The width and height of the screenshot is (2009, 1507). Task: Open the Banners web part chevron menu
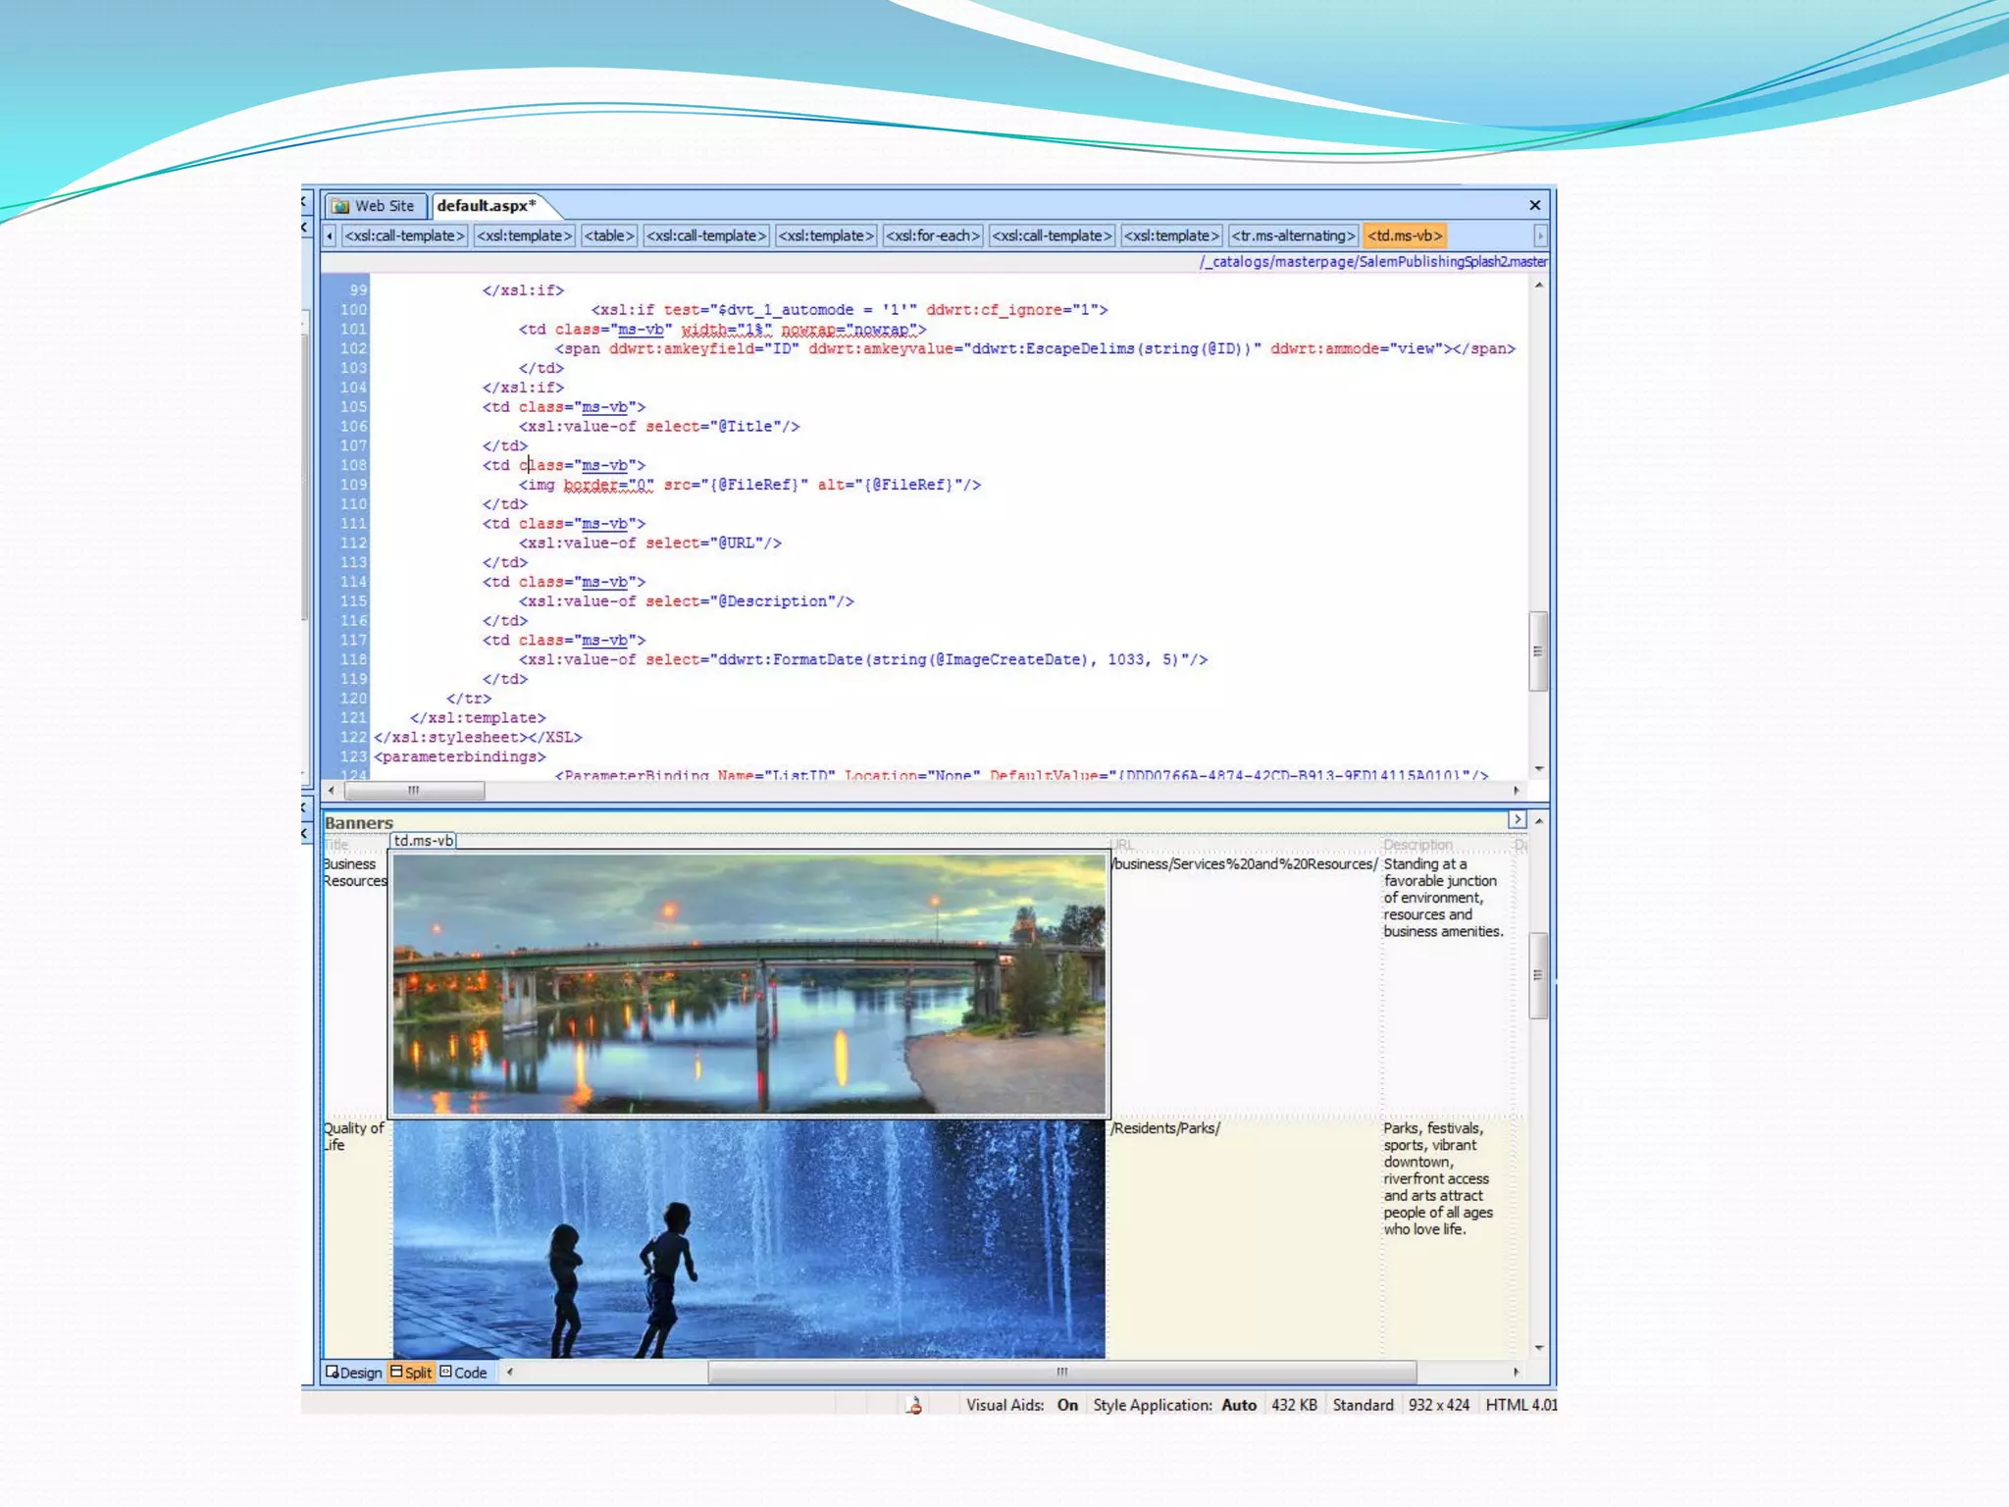coord(1517,819)
